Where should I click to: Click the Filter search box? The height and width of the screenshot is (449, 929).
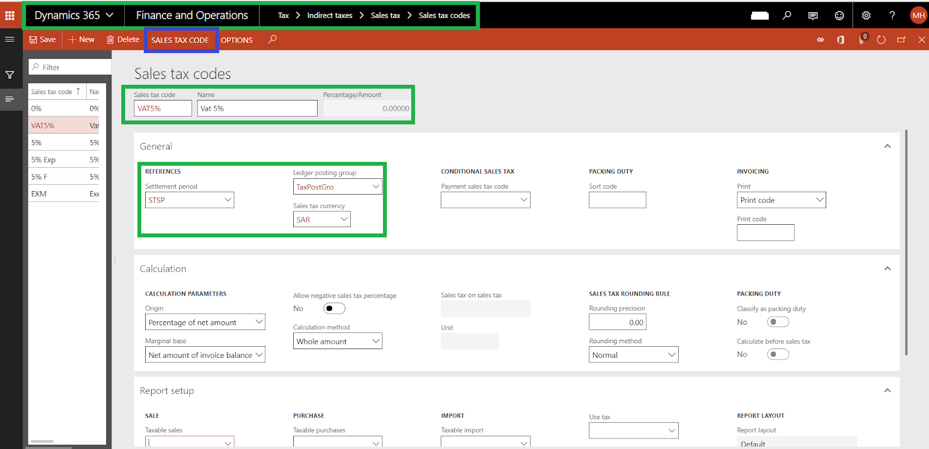pyautogui.click(x=70, y=67)
